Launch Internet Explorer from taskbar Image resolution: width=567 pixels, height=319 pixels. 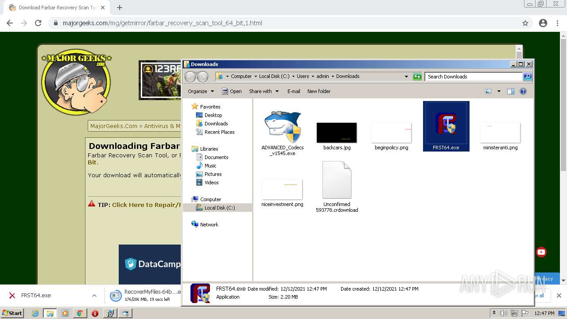click(x=35, y=313)
